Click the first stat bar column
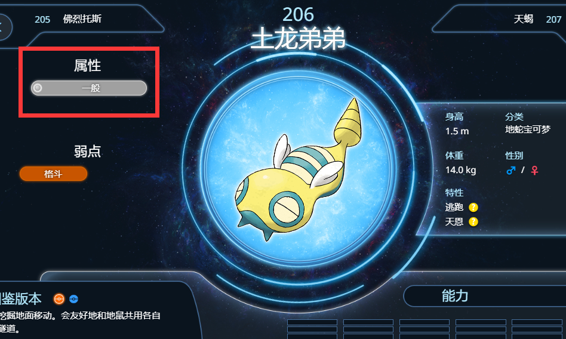Screen dimensions: 566x339 click(x=312, y=329)
